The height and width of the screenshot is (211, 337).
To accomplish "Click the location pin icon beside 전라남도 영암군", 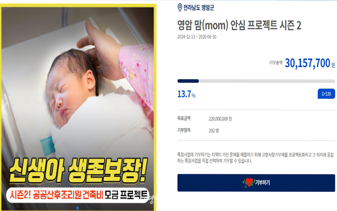I will point(180,7).
